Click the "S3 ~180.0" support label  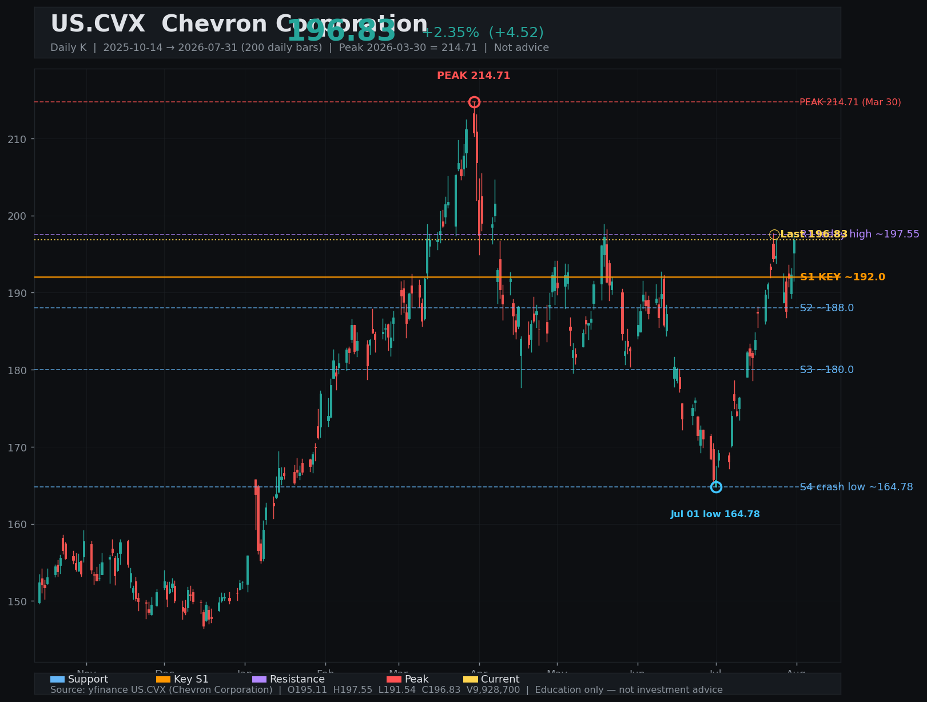[826, 370]
